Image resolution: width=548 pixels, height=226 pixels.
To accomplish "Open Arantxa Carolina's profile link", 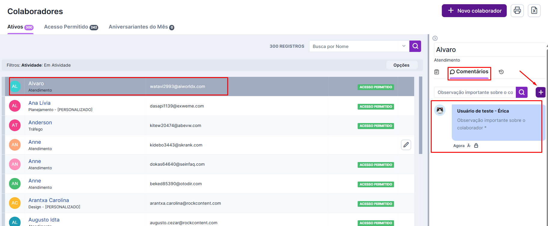I will point(49,200).
